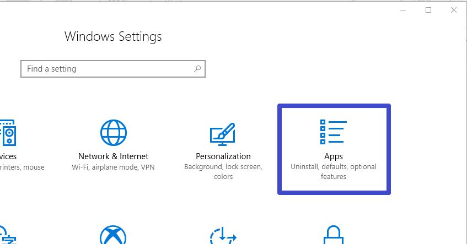The image size is (467, 244).
Task: Minimize the Settings window
Action: pyautogui.click(x=403, y=10)
